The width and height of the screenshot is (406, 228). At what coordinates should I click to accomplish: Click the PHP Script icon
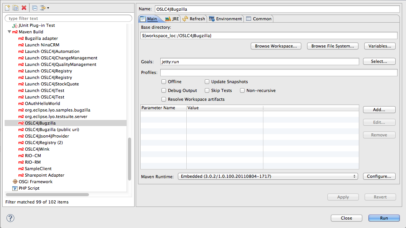pyautogui.click(x=15, y=189)
